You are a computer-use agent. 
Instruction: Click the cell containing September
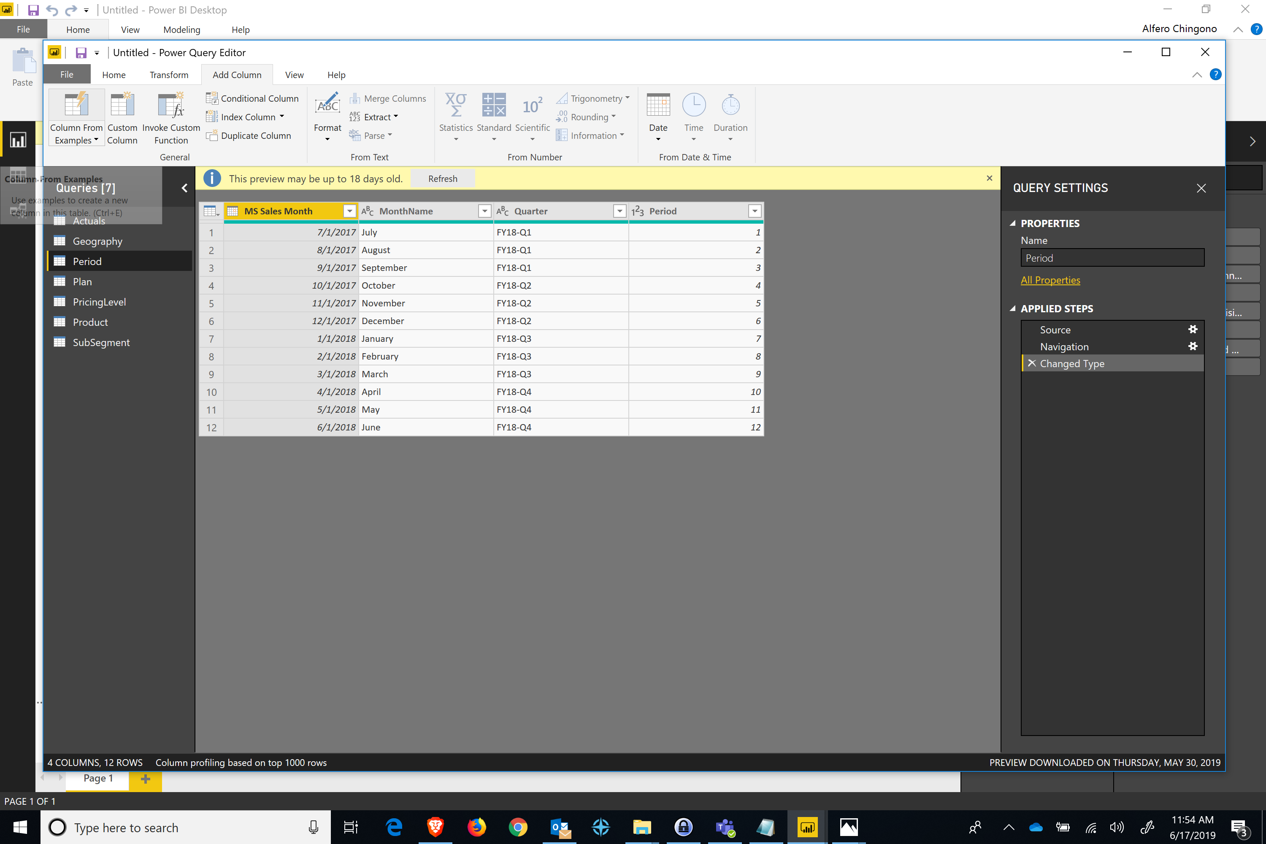(426, 268)
